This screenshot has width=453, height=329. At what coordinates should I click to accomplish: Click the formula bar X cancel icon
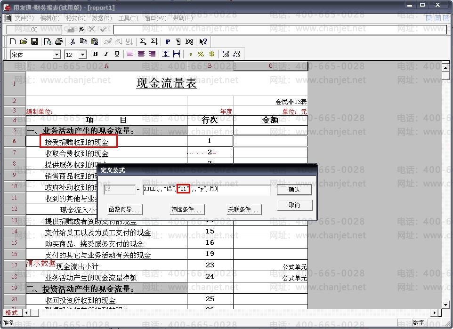[x=92, y=29]
